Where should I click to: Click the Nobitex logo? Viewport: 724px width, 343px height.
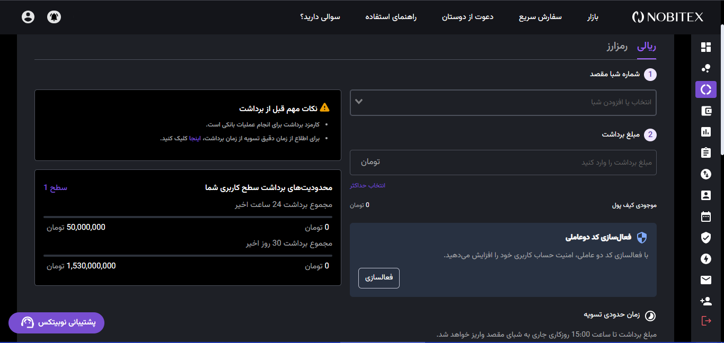(x=668, y=17)
